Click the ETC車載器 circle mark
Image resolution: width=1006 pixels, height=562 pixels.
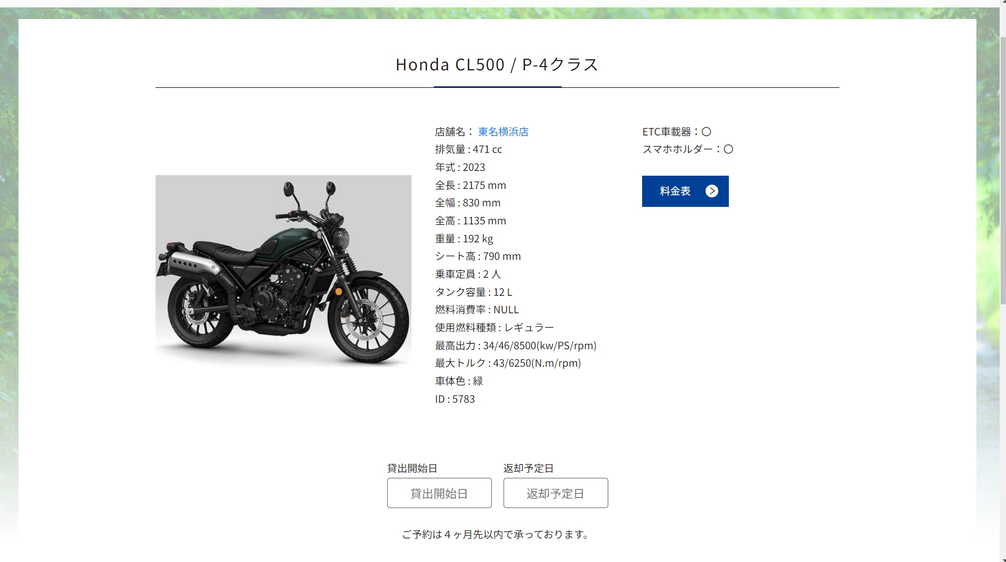click(x=706, y=132)
